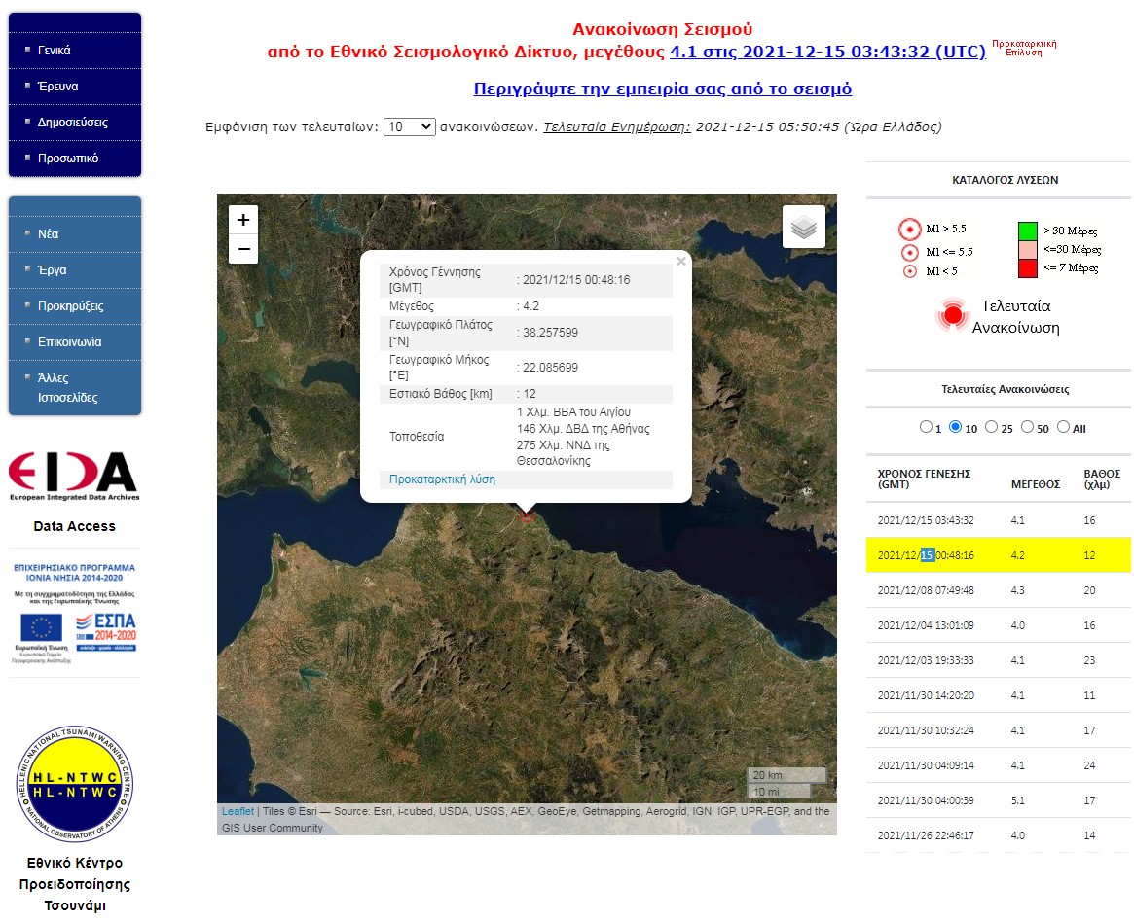This screenshot has width=1134, height=922.
Task: Open the Leaflet attribution link
Action: pyautogui.click(x=238, y=811)
